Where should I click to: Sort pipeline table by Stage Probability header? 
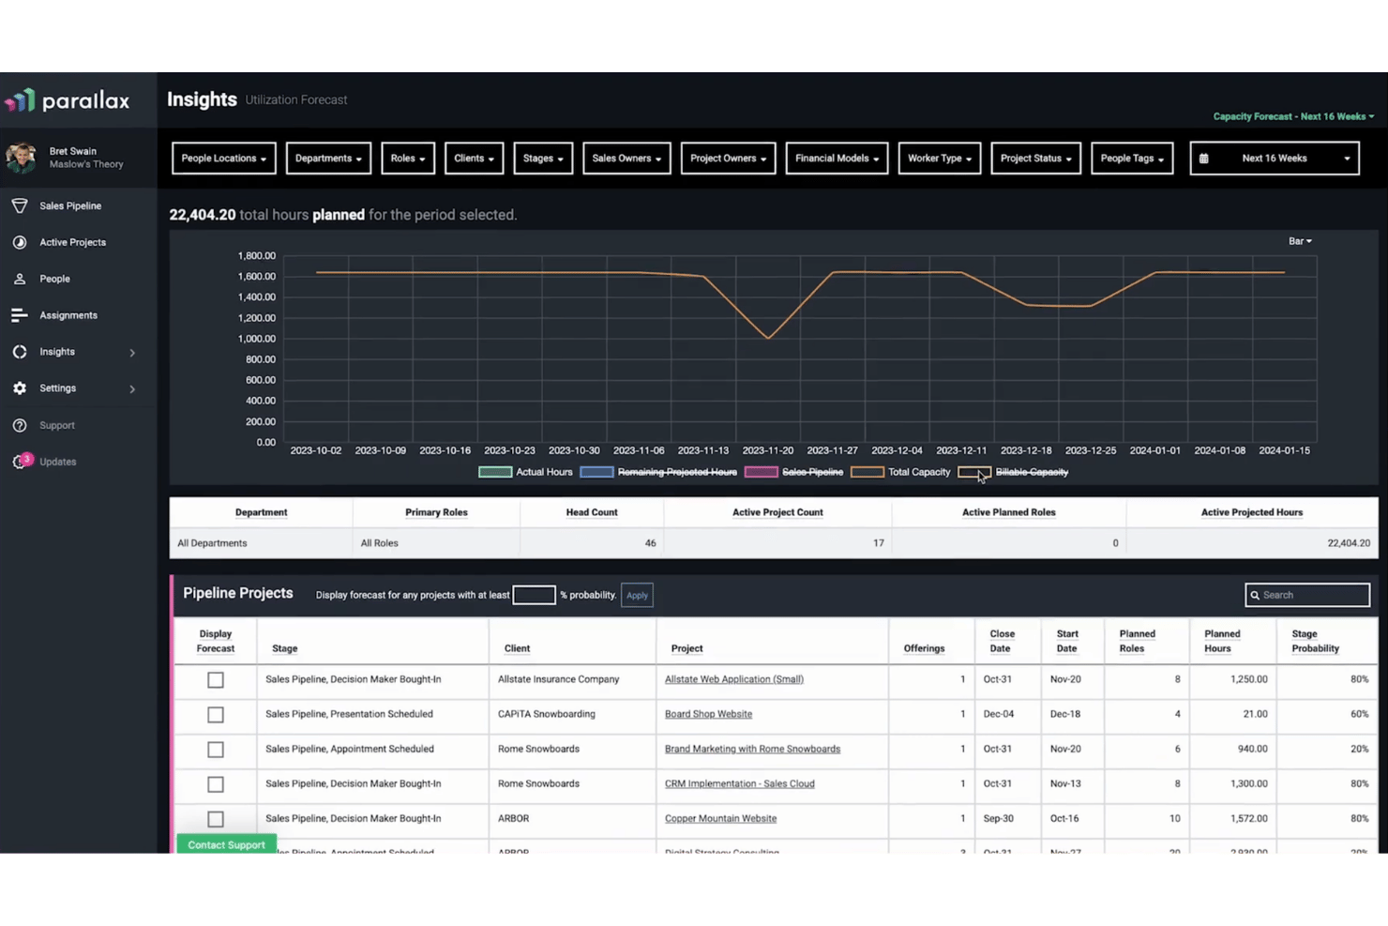[1315, 641]
